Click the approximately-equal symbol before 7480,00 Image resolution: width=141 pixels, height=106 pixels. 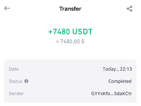(x=57, y=42)
